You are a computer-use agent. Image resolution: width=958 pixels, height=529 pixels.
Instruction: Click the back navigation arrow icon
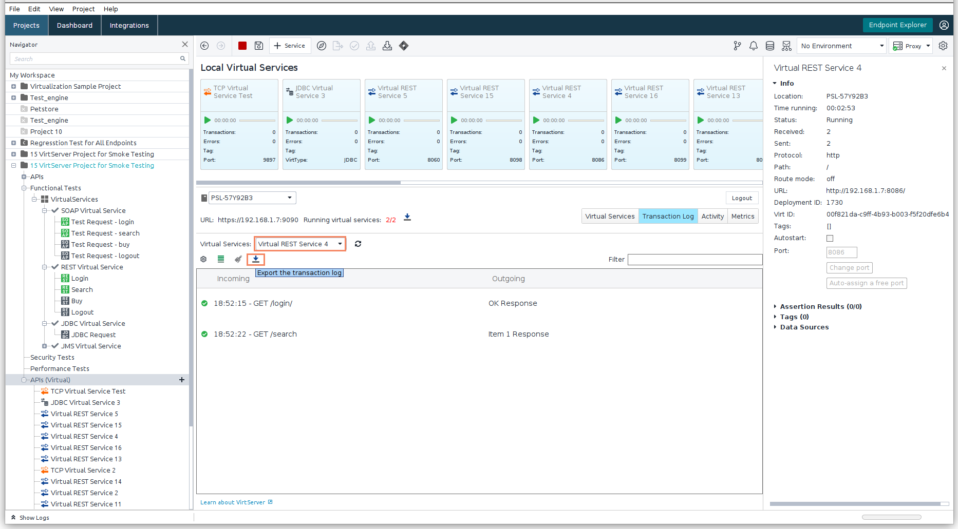(204, 46)
